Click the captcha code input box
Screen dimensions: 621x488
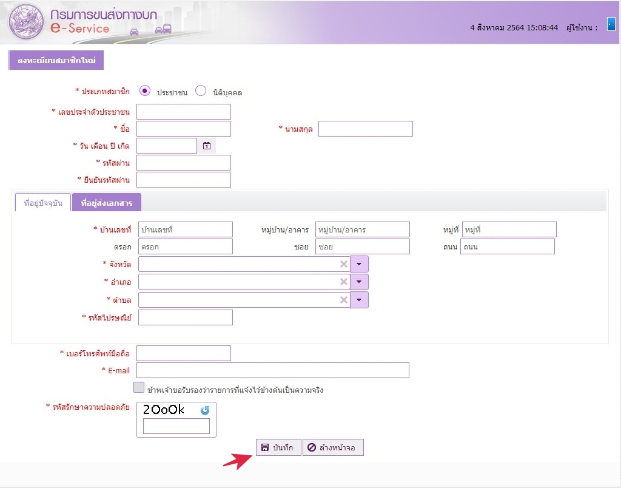(176, 426)
